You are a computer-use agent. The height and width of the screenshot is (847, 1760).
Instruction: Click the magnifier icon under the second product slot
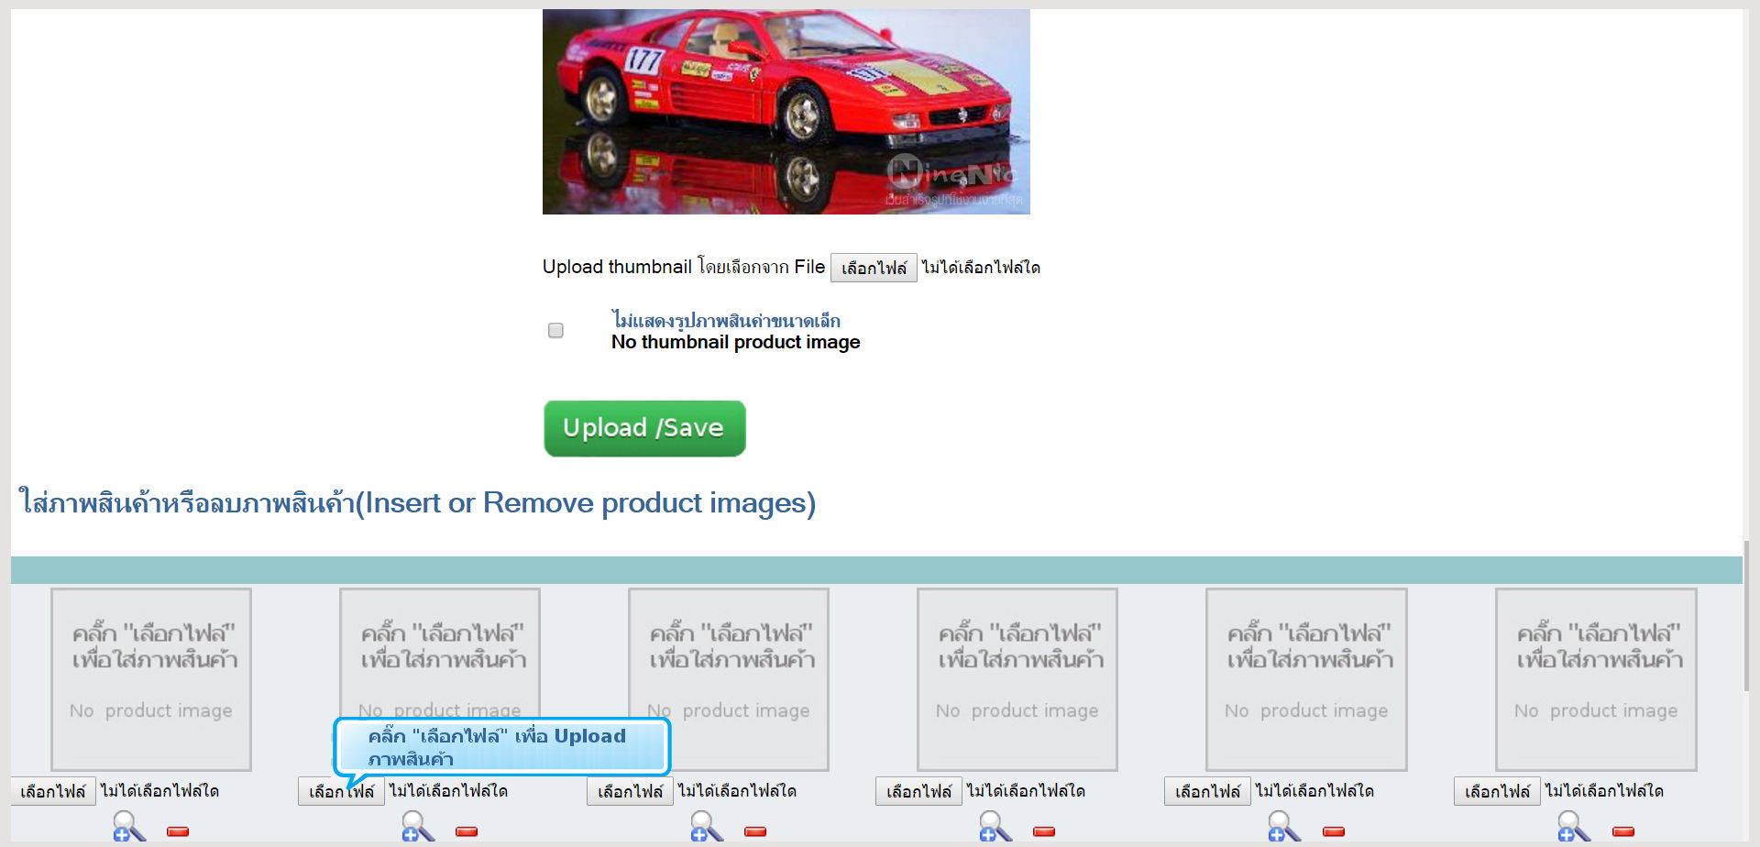click(418, 827)
